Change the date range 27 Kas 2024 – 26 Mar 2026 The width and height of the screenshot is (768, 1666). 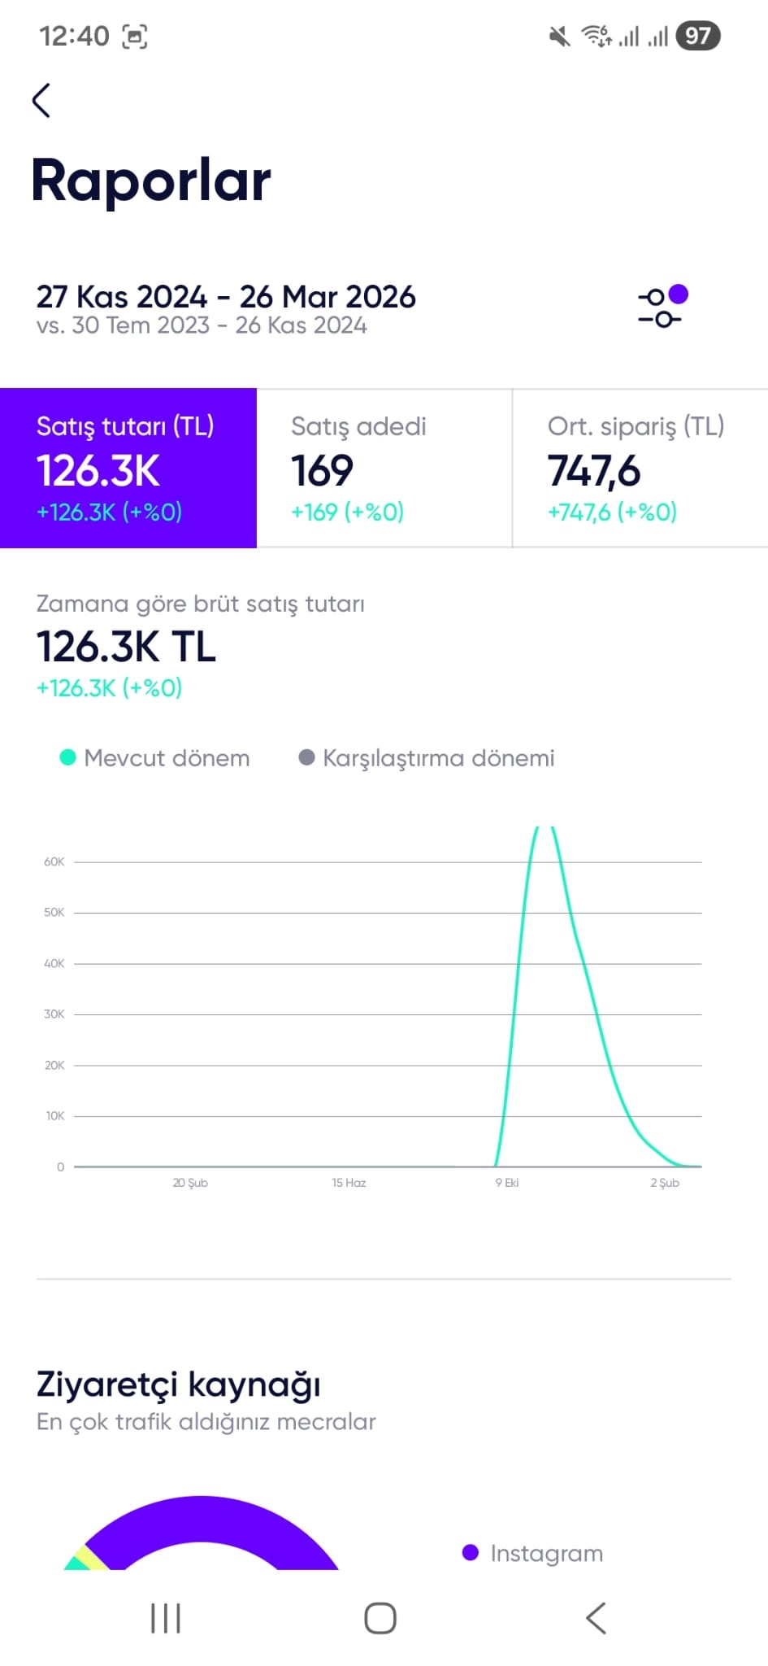click(x=226, y=297)
